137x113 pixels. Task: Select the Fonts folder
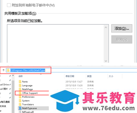pyautogui.click(x=25, y=82)
